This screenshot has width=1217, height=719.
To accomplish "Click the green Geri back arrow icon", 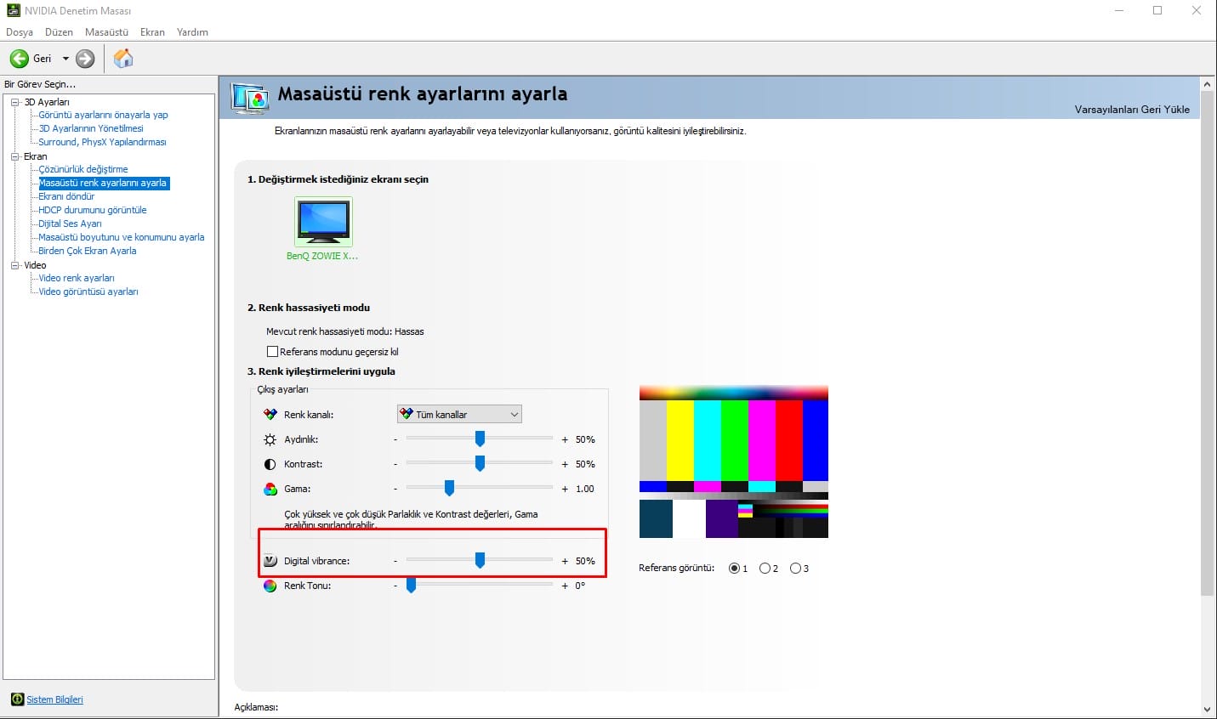I will coord(19,59).
